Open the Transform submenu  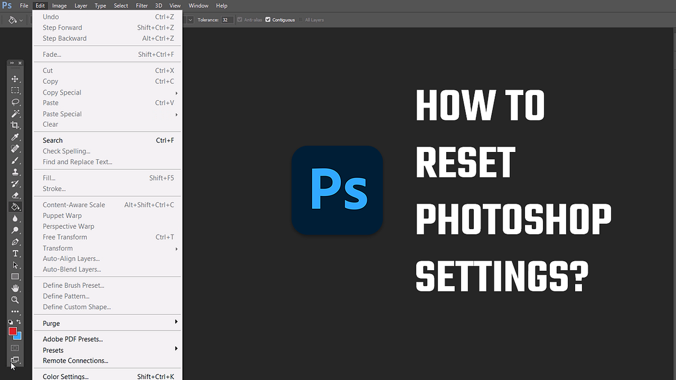click(57, 248)
